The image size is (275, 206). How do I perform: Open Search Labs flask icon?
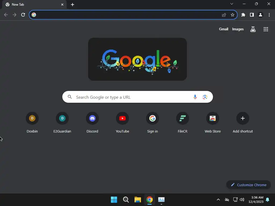point(253,29)
